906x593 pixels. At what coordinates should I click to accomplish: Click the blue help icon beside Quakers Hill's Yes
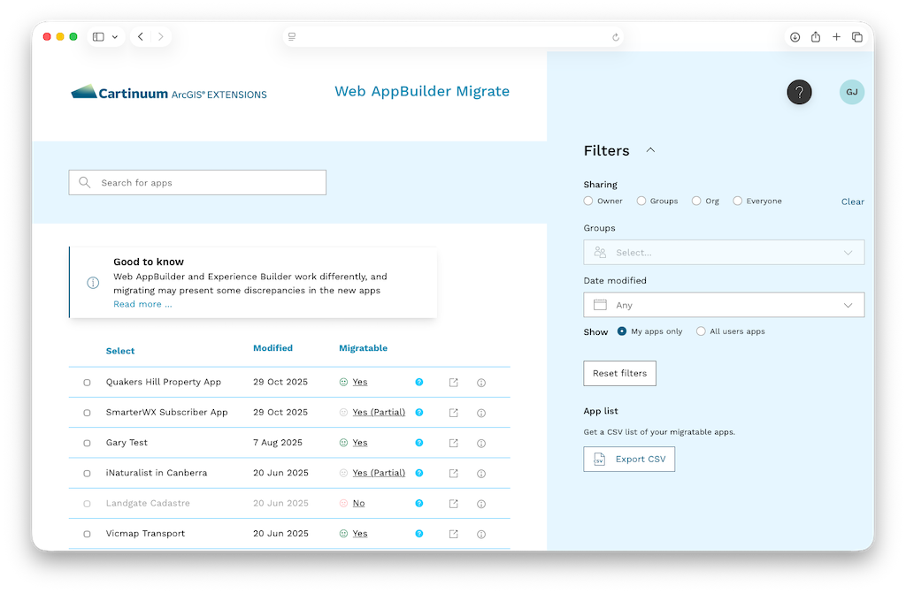click(x=418, y=383)
